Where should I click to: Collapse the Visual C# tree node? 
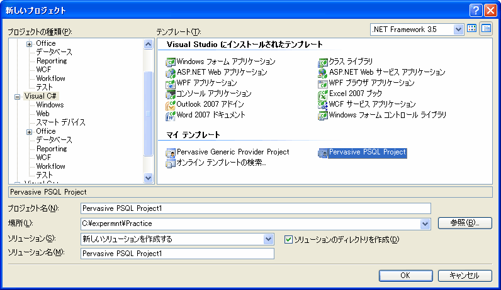coord(18,96)
